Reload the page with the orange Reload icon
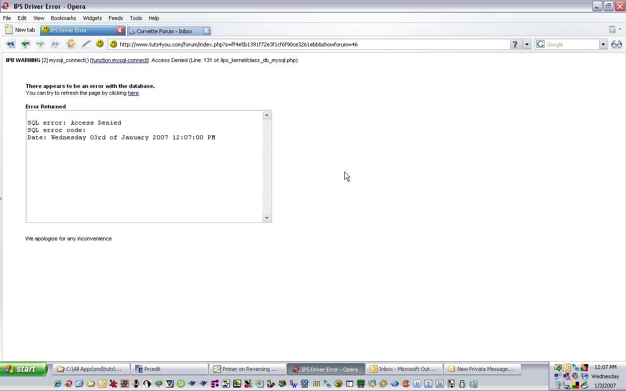626x391 pixels. (71, 44)
